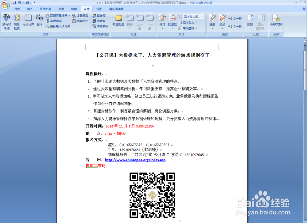307x223 pixels.
Task: Click phone number 010-65675375
Action: click(131, 145)
